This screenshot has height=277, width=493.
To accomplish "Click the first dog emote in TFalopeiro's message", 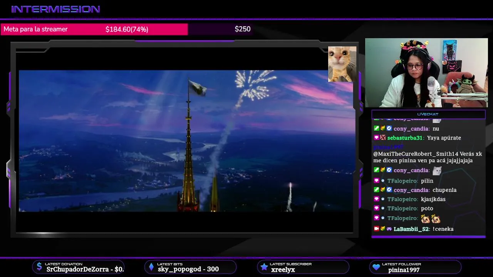I will tap(426, 219).
